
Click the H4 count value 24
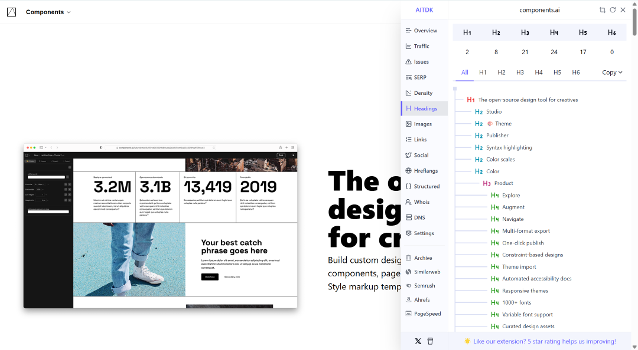554,52
